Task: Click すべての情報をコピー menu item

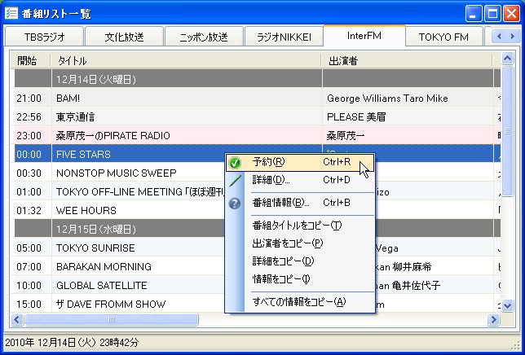Action: click(x=298, y=301)
